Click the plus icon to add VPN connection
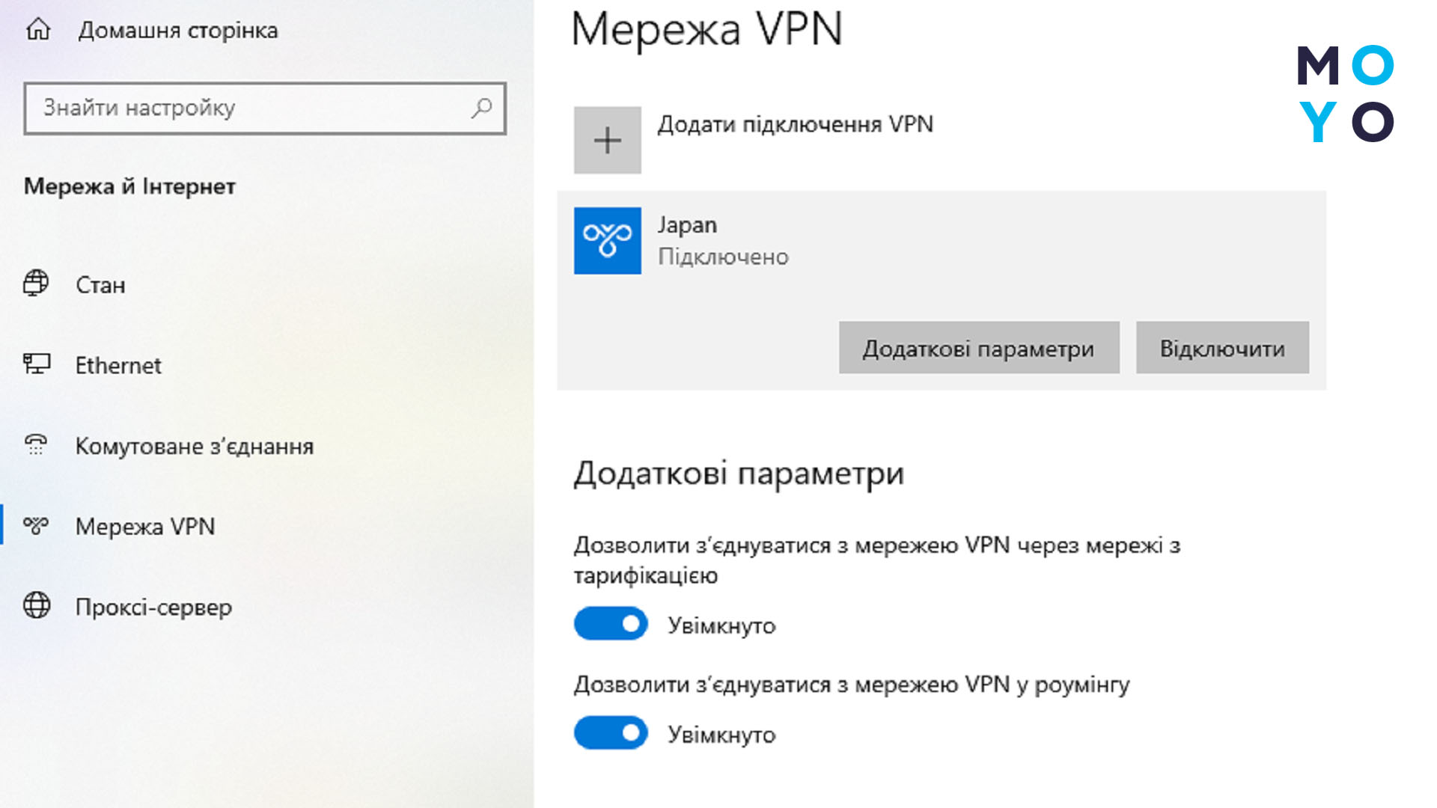The width and height of the screenshot is (1437, 808). point(608,140)
